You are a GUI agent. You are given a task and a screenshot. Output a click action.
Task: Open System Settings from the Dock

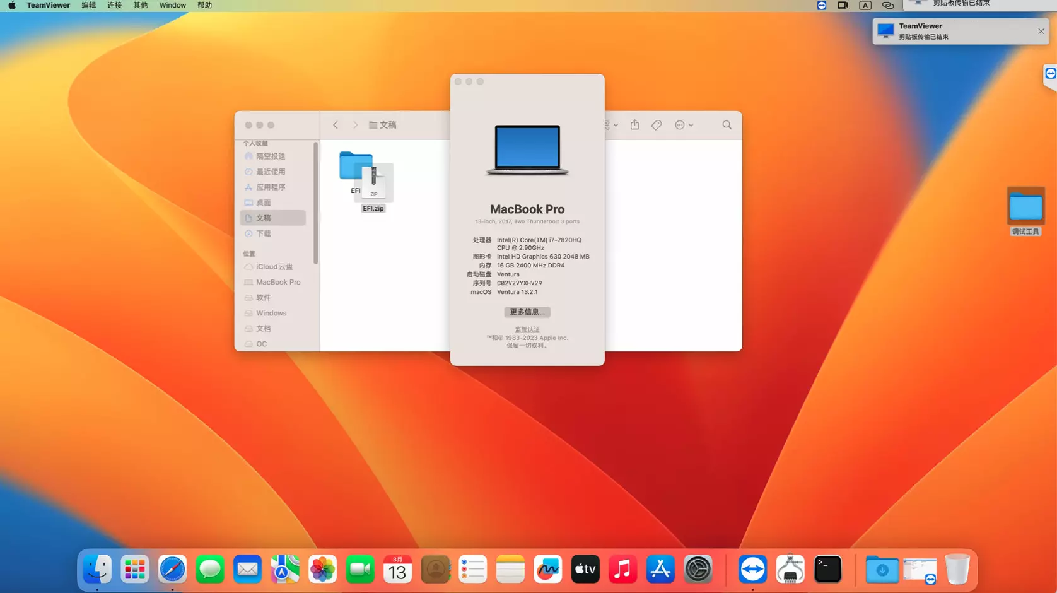[x=698, y=568]
